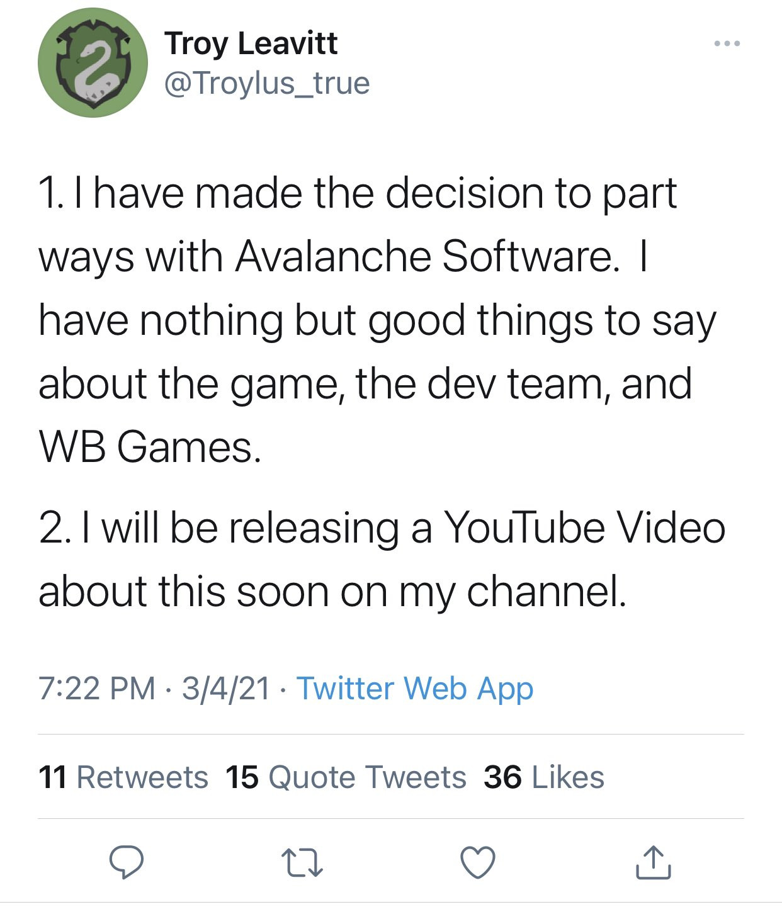Open the three-dot more options menu

click(x=727, y=43)
